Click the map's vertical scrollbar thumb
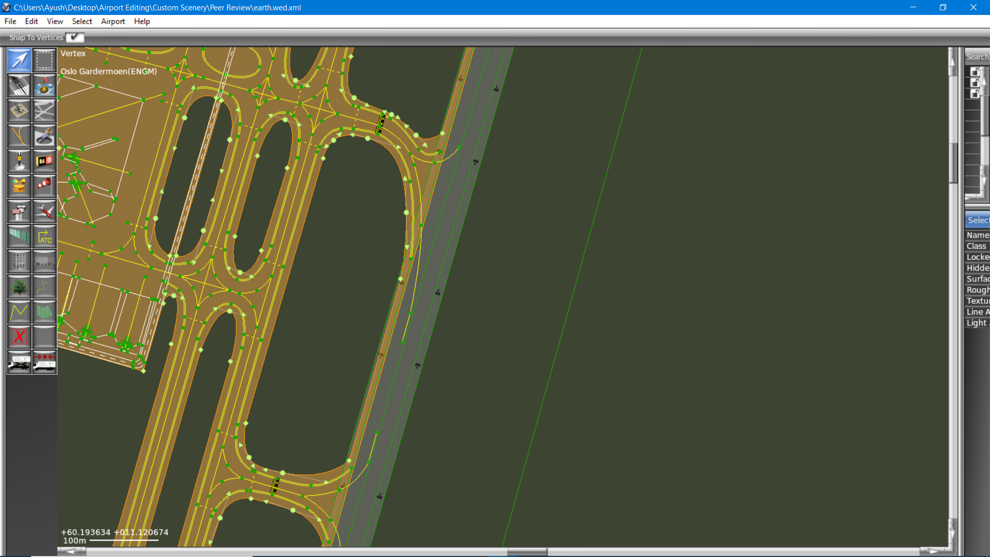 [x=953, y=162]
